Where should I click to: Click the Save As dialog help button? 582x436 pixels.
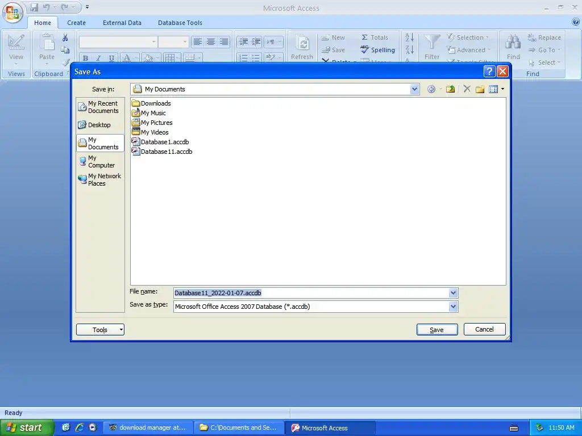click(x=489, y=71)
